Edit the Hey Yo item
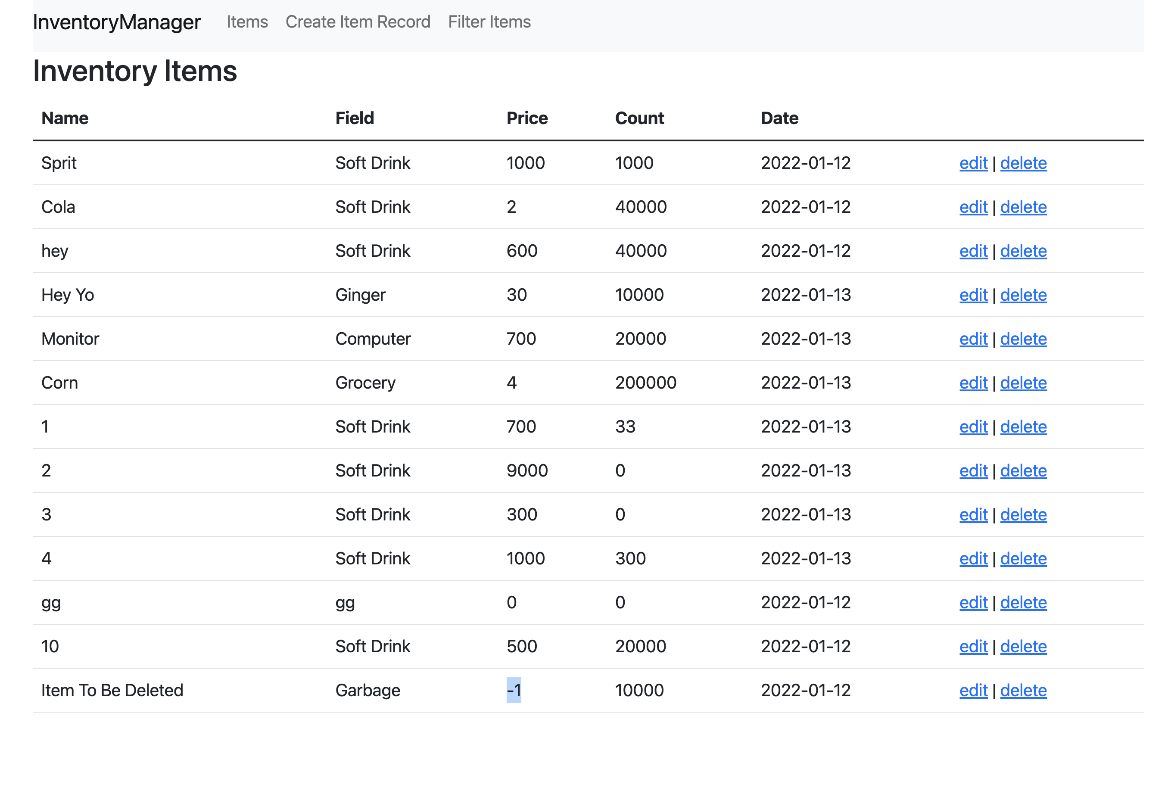This screenshot has width=1171, height=791. click(x=973, y=295)
